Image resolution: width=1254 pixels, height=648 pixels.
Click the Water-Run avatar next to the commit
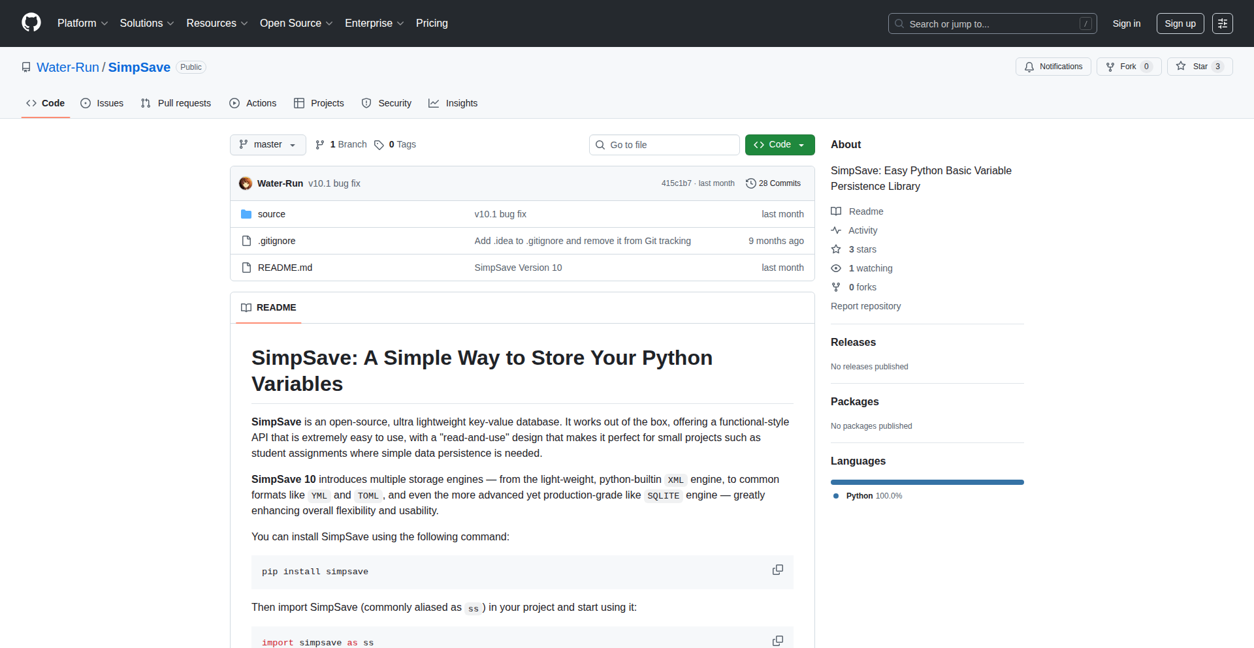pos(245,183)
